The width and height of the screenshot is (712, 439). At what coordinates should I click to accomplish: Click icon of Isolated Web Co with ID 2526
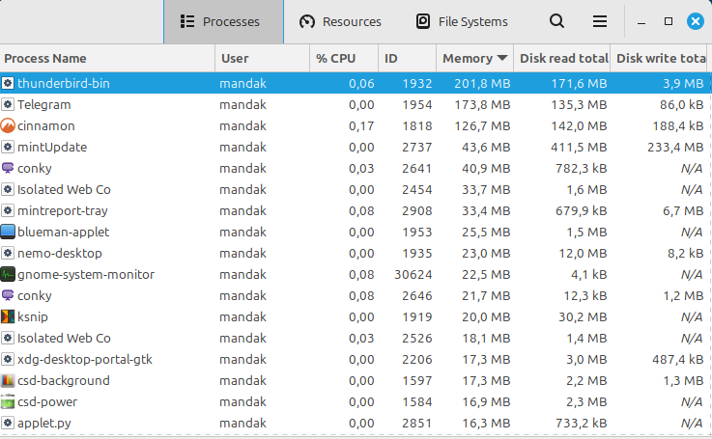(x=8, y=338)
